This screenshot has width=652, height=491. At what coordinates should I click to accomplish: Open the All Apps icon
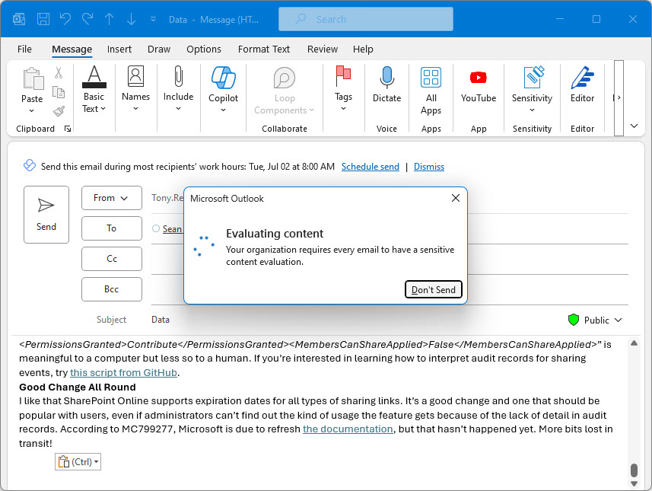point(431,78)
